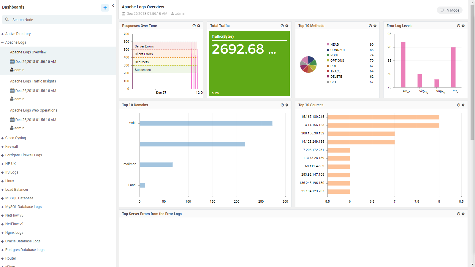The height and width of the screenshot is (267, 475).
Task: Open the MSSQL Database tree item
Action: pos(19,198)
